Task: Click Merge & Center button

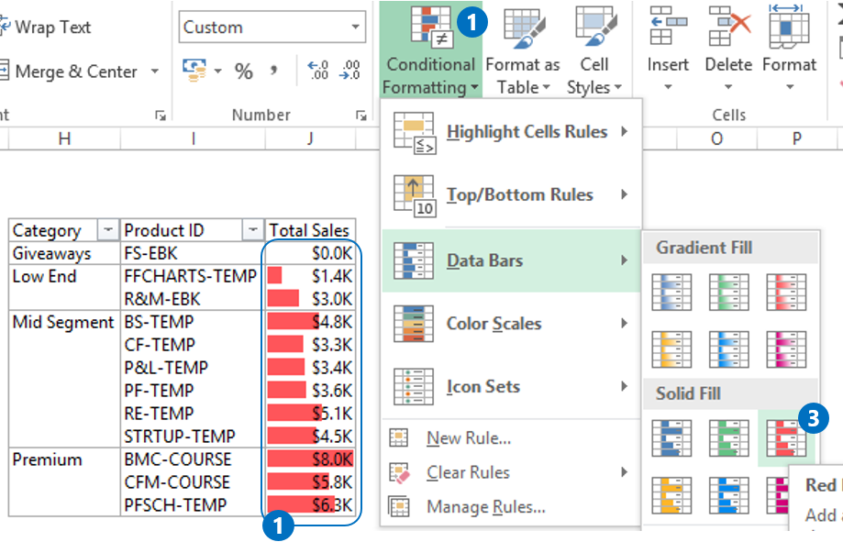Action: click(x=69, y=72)
